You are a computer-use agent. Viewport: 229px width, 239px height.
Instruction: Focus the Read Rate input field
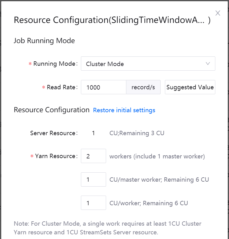[x=104, y=87]
